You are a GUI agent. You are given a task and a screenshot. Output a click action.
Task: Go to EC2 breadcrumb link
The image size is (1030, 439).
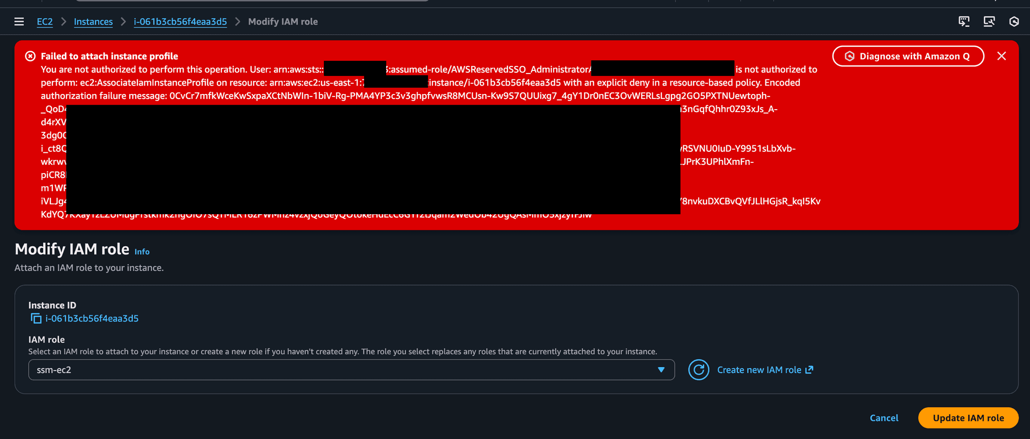point(45,22)
